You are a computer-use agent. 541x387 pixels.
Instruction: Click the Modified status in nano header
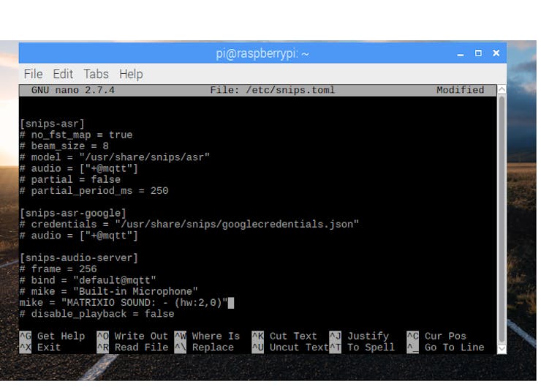(461, 90)
